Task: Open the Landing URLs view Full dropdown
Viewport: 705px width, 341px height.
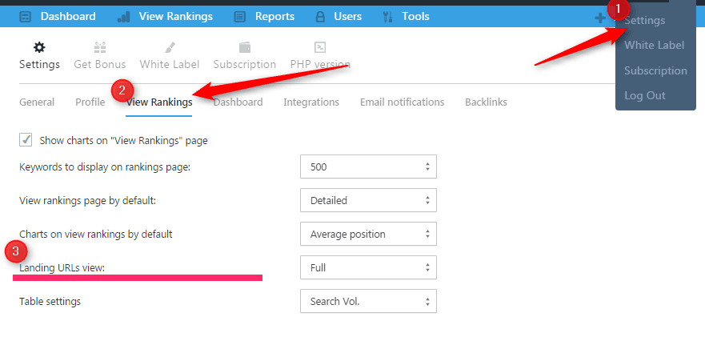Action: point(368,267)
